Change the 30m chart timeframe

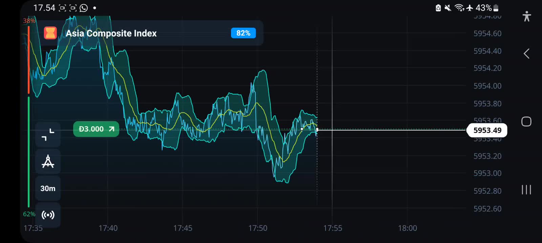(48, 188)
